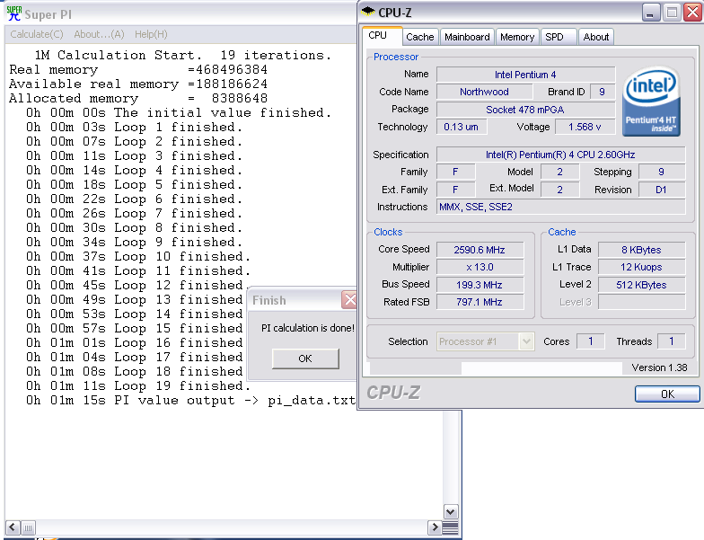Open the Processor #1 selection dropdown
Image resolution: width=704 pixels, height=540 pixels.
click(x=485, y=341)
